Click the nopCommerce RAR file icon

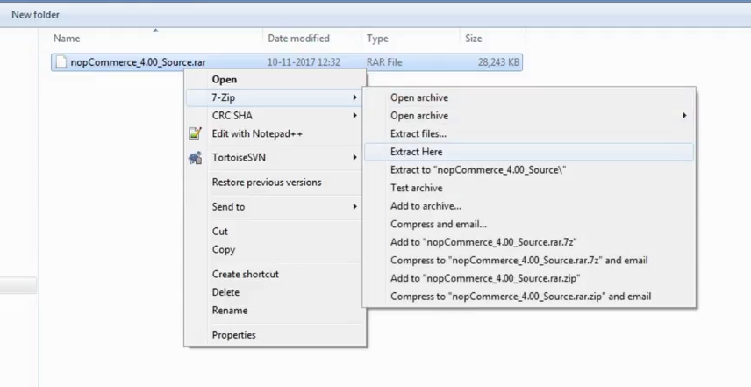point(61,62)
